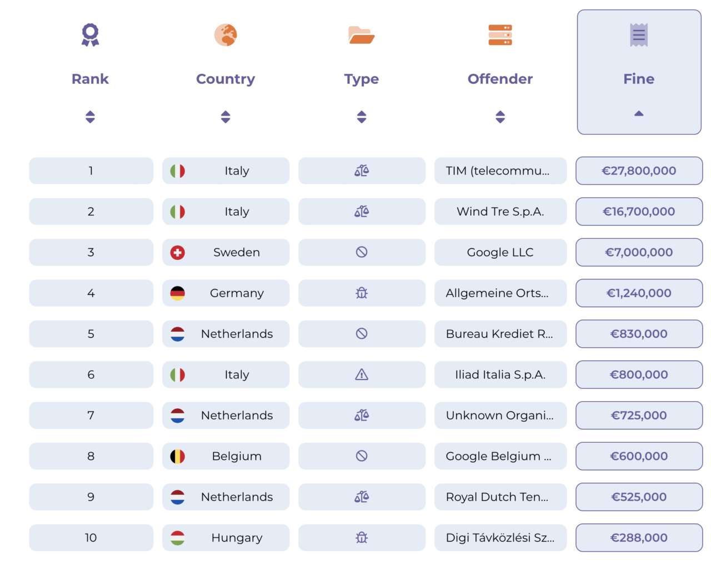Click the Rank ribbon award icon

(90, 34)
